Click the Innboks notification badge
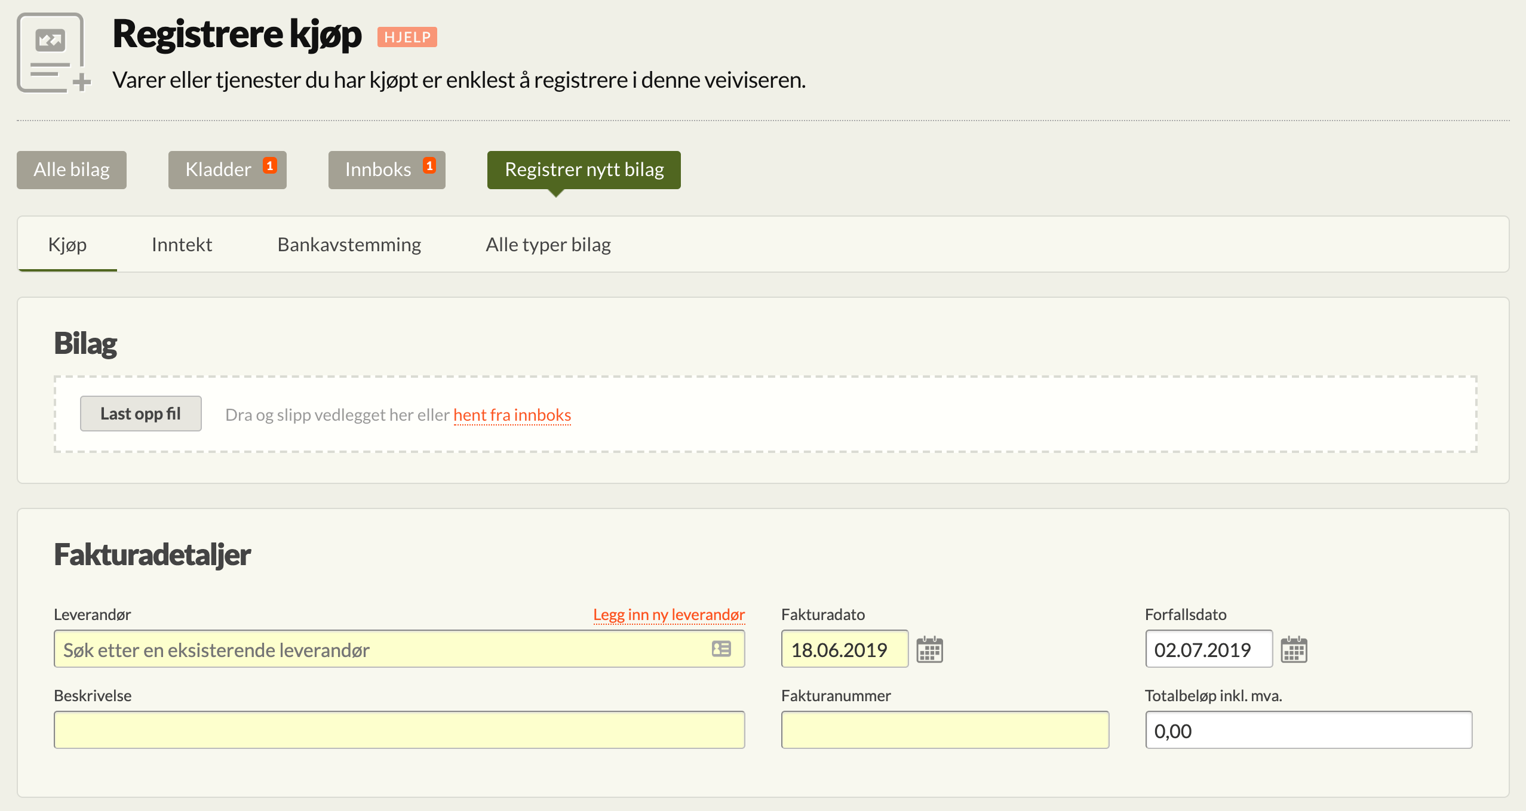The width and height of the screenshot is (1526, 811). click(429, 165)
